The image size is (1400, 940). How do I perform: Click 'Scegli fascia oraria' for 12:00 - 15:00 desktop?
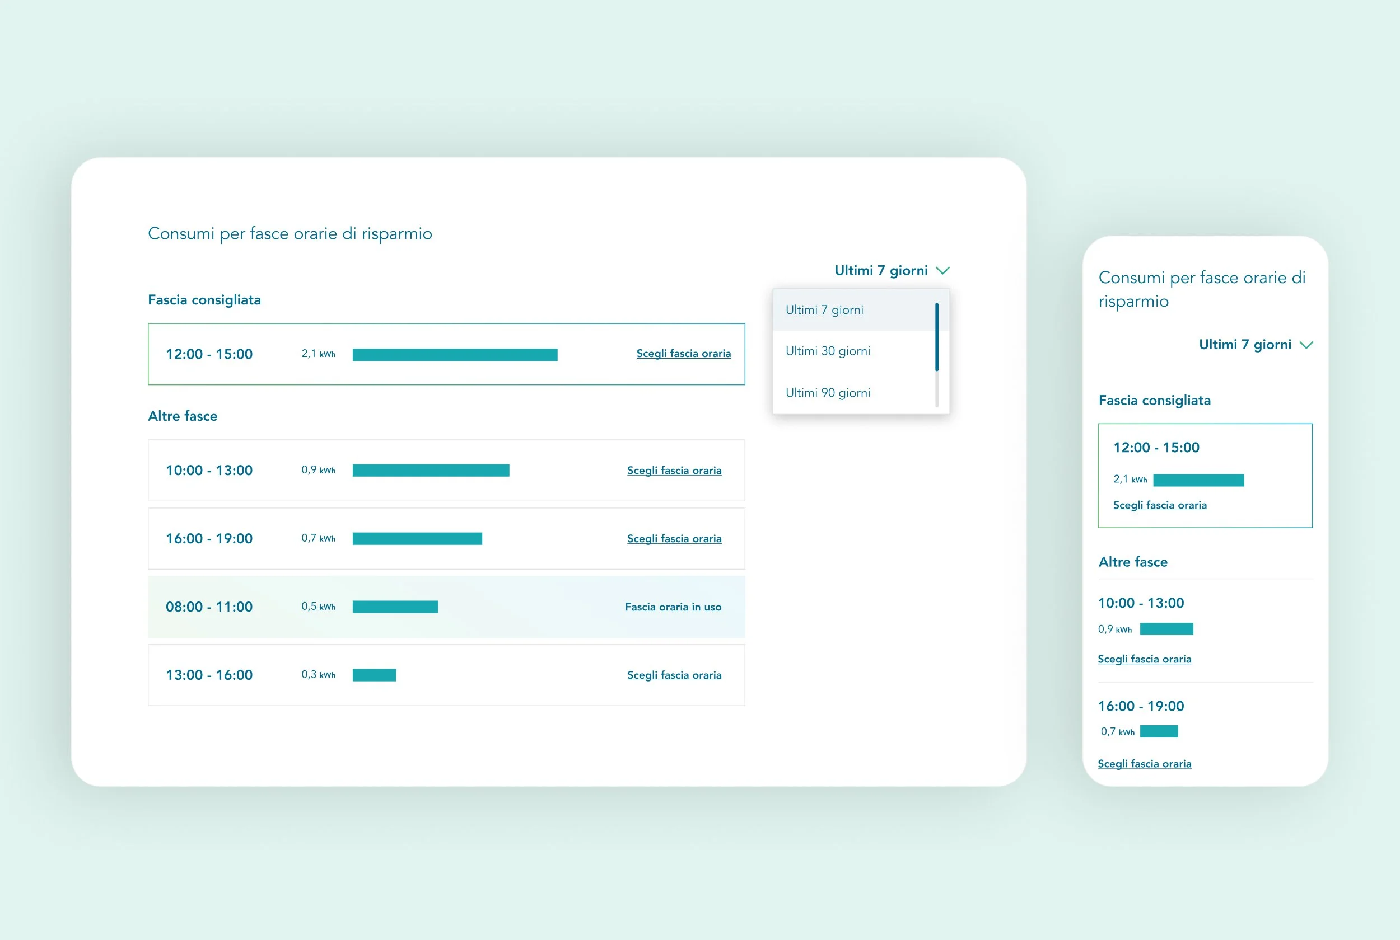[683, 354]
